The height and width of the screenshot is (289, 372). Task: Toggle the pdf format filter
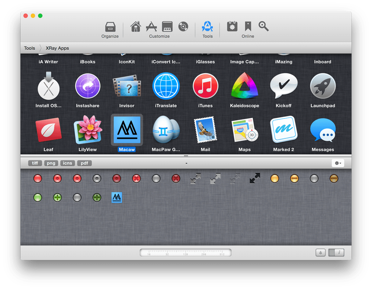coord(84,163)
